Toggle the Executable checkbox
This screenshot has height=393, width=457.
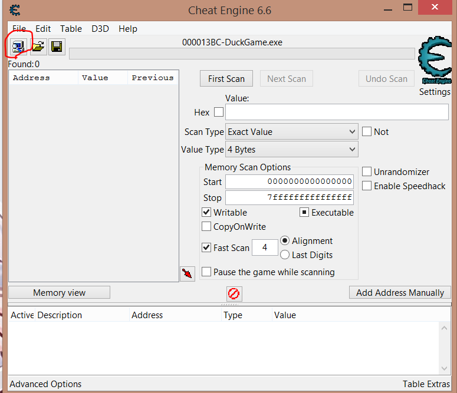304,212
